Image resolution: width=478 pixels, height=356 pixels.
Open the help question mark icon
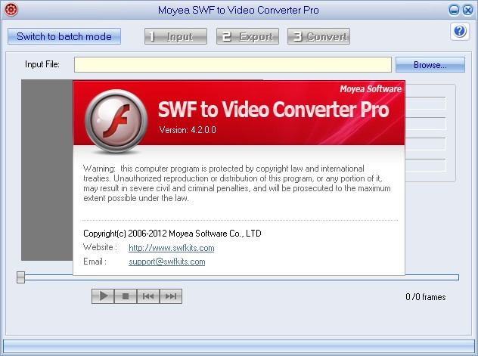460,31
